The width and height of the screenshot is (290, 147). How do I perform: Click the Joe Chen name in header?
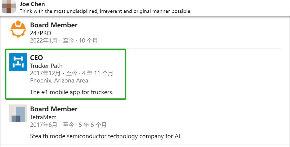(x=32, y=4)
